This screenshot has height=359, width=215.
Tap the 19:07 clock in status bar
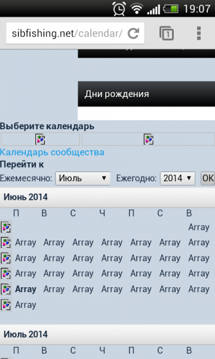197,9
